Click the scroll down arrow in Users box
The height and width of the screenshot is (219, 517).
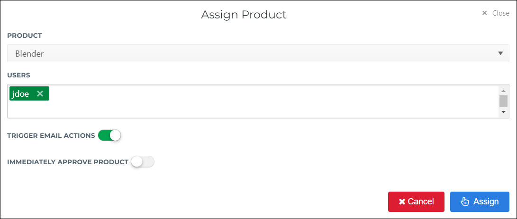pyautogui.click(x=503, y=112)
